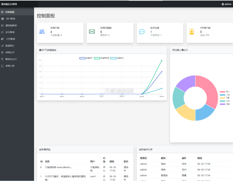Click the speech bubble icon beside 评论管理
This screenshot has width=233, height=182.
(3, 32)
